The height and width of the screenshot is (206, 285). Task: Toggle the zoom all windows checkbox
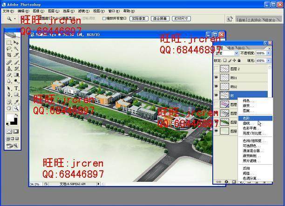(x=104, y=18)
